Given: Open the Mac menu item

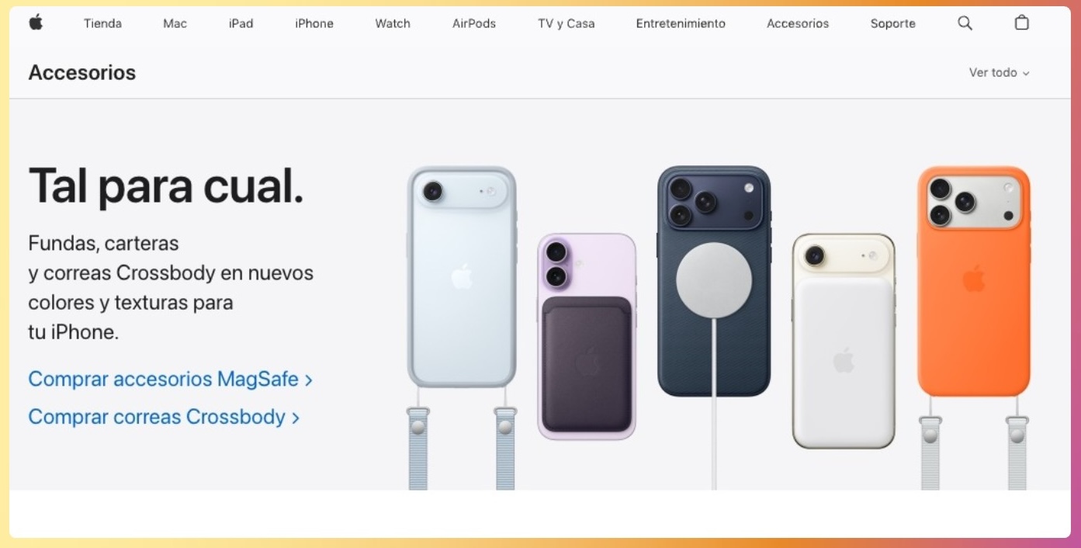Looking at the screenshot, I should point(175,23).
